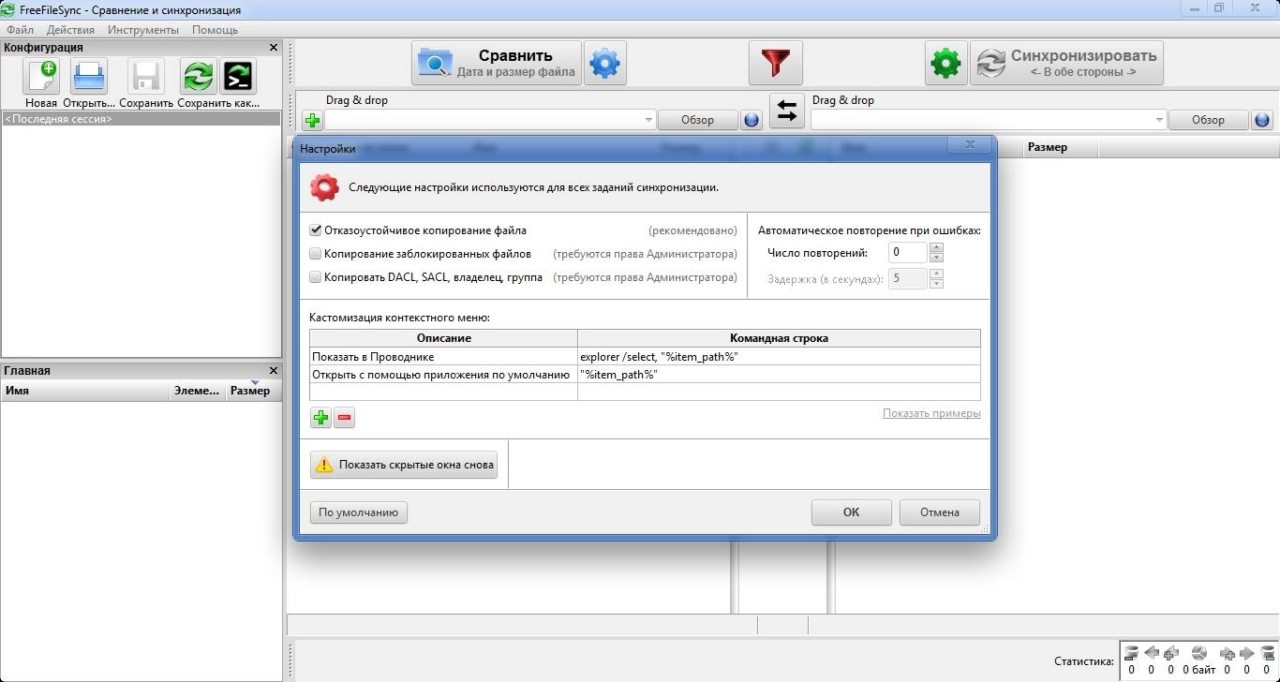Decrease Число повторений with down arrow
The height and width of the screenshot is (682, 1280).
(x=936, y=258)
